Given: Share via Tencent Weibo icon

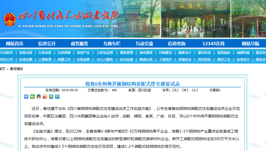Looking at the screenshot, I should coord(57,97).
